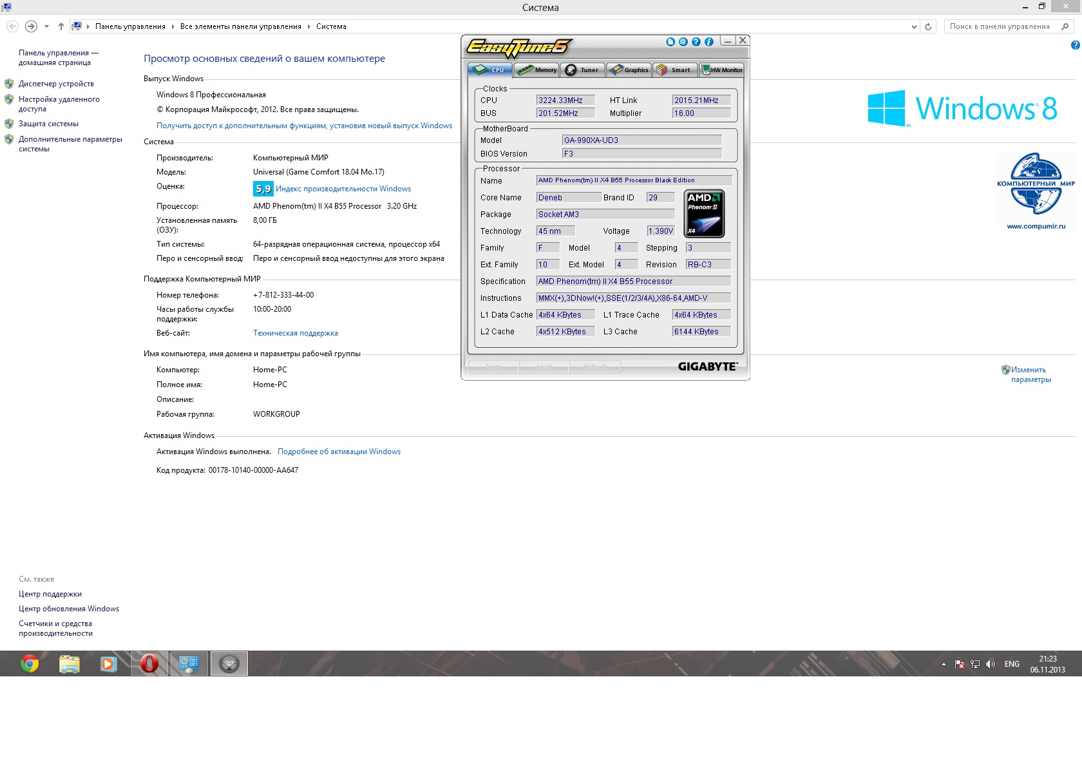Switch to the Graphics tab
Image resolution: width=1082 pixels, height=773 pixels.
pos(629,70)
